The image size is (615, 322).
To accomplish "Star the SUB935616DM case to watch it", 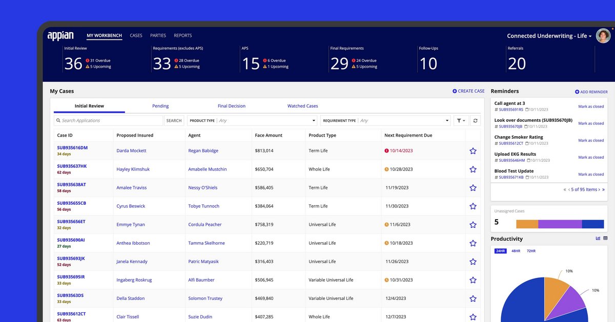I will tap(473, 151).
